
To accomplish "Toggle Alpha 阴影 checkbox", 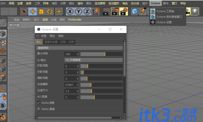I will pyautogui.click(x=39, y=103).
